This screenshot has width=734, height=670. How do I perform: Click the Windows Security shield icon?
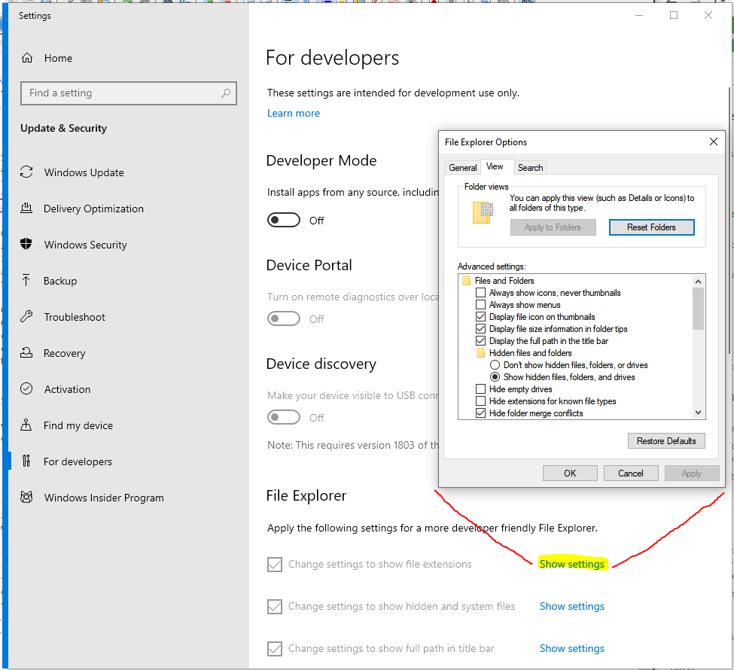point(26,244)
